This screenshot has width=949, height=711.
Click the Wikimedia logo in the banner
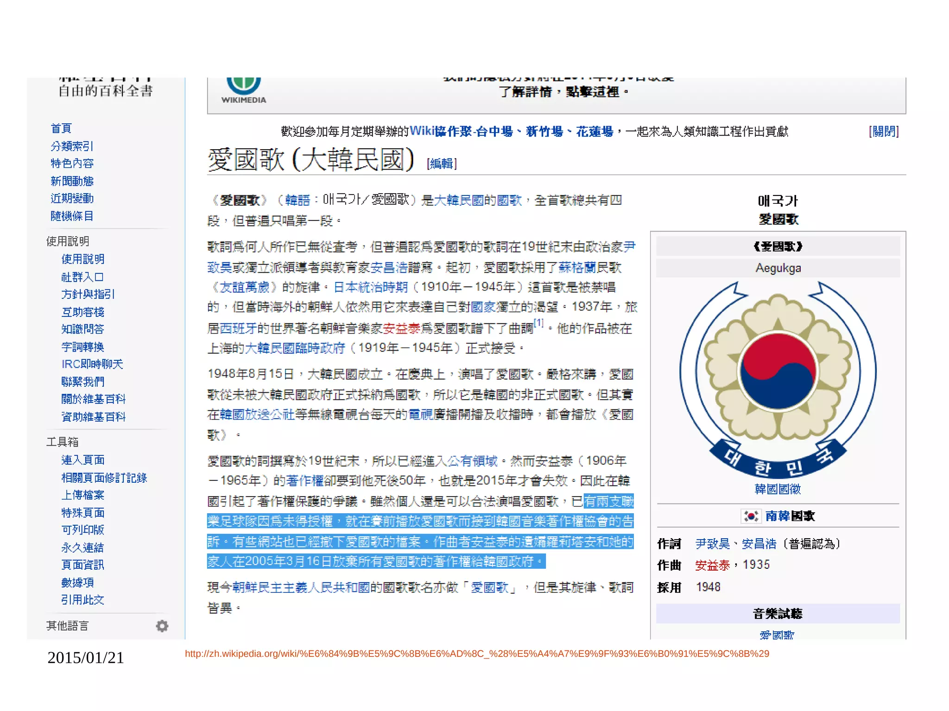(244, 91)
